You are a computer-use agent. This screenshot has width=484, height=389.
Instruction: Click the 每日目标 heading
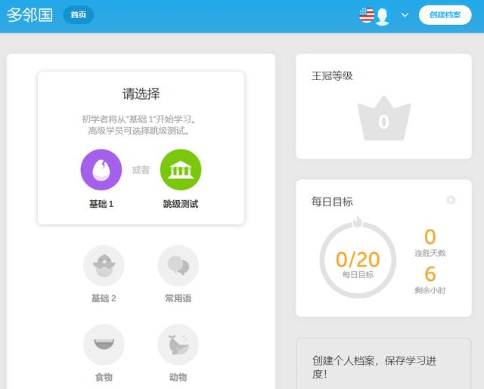pos(332,202)
